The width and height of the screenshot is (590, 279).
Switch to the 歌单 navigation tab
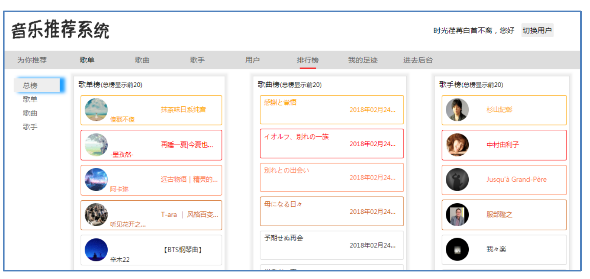[x=87, y=60]
